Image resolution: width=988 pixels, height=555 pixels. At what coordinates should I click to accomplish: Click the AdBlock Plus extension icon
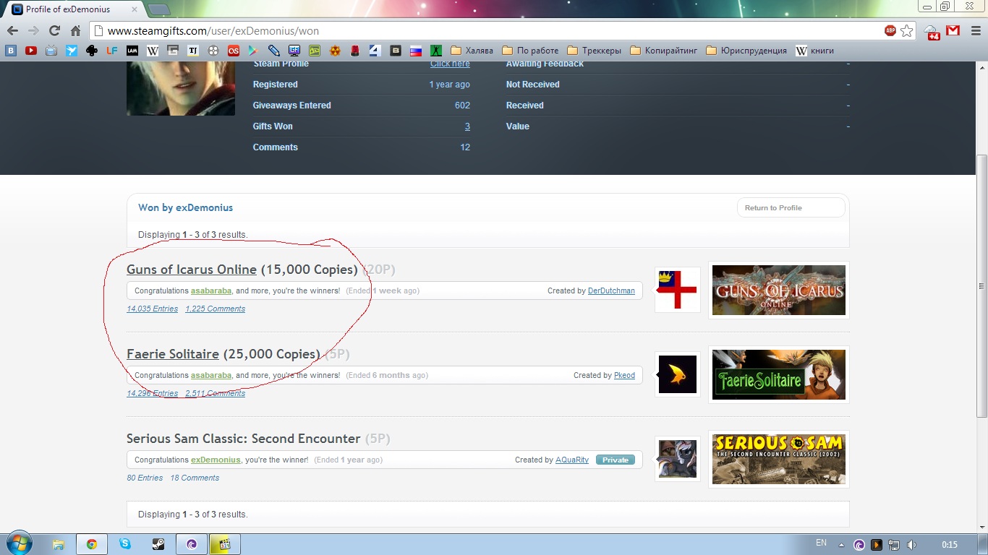click(890, 31)
